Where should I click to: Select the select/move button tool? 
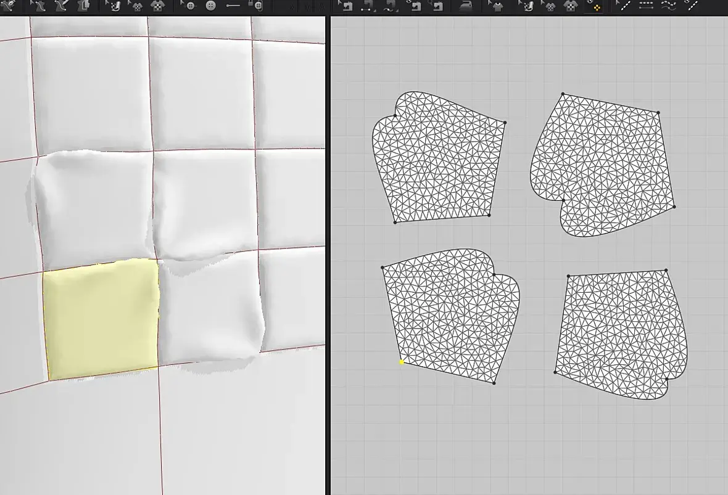coord(188,6)
